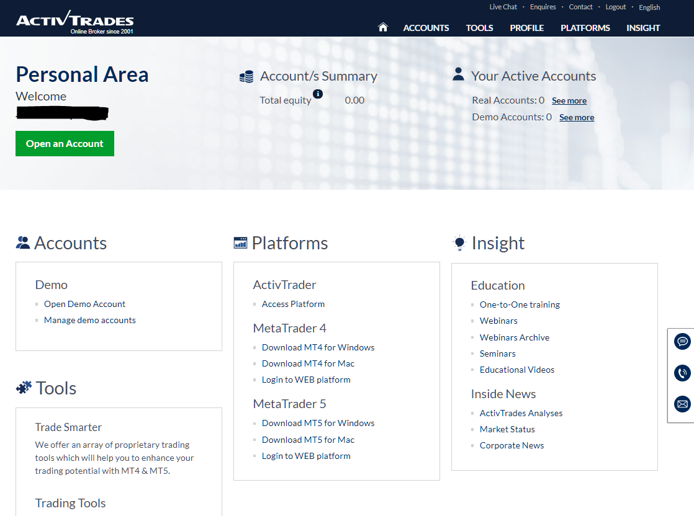Open the chat bubble side widget

click(x=682, y=341)
